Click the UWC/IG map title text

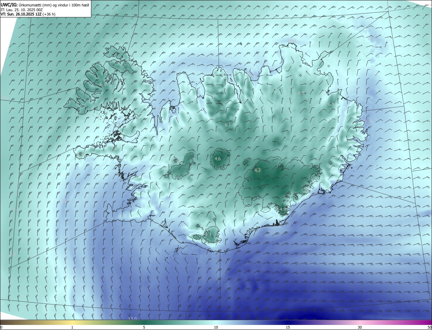point(45,5)
